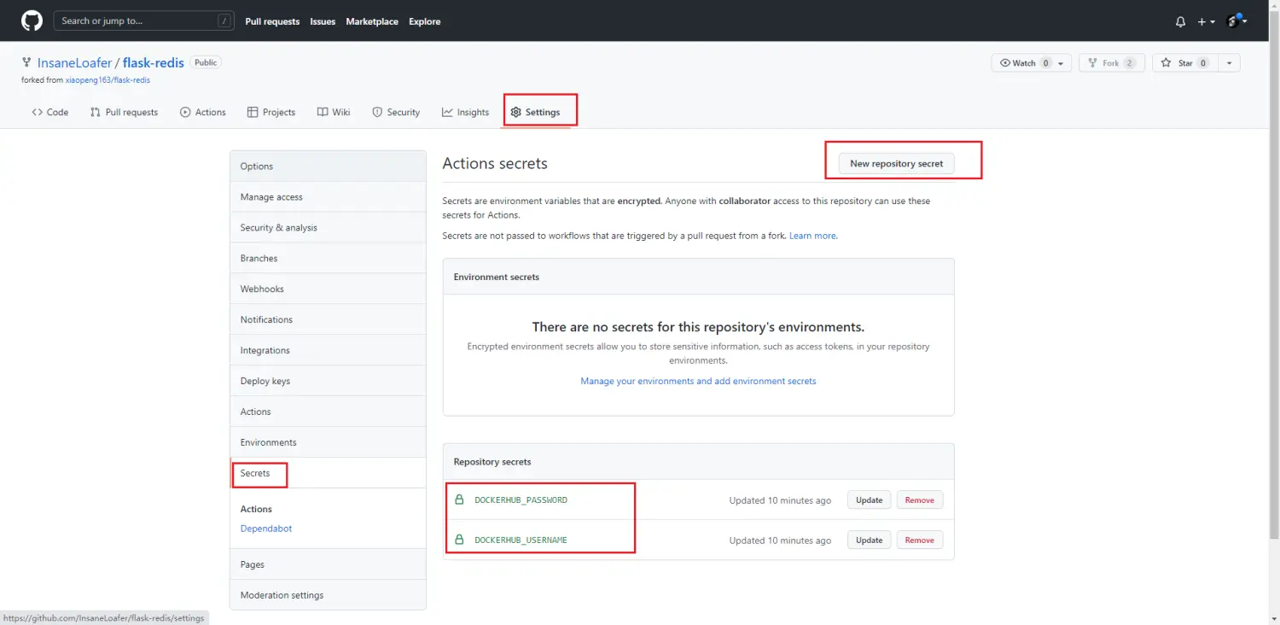This screenshot has height=625, width=1280.
Task: Go to Marketplace
Action: pos(372,21)
